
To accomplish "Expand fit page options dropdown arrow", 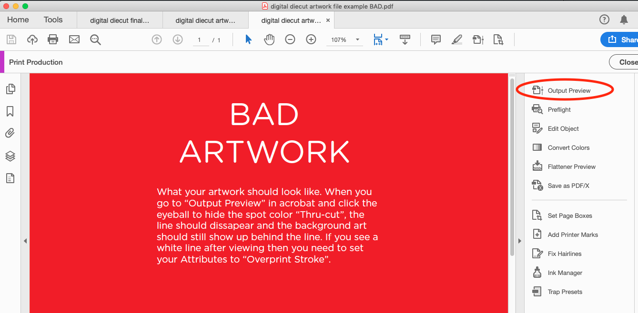I will coord(386,40).
